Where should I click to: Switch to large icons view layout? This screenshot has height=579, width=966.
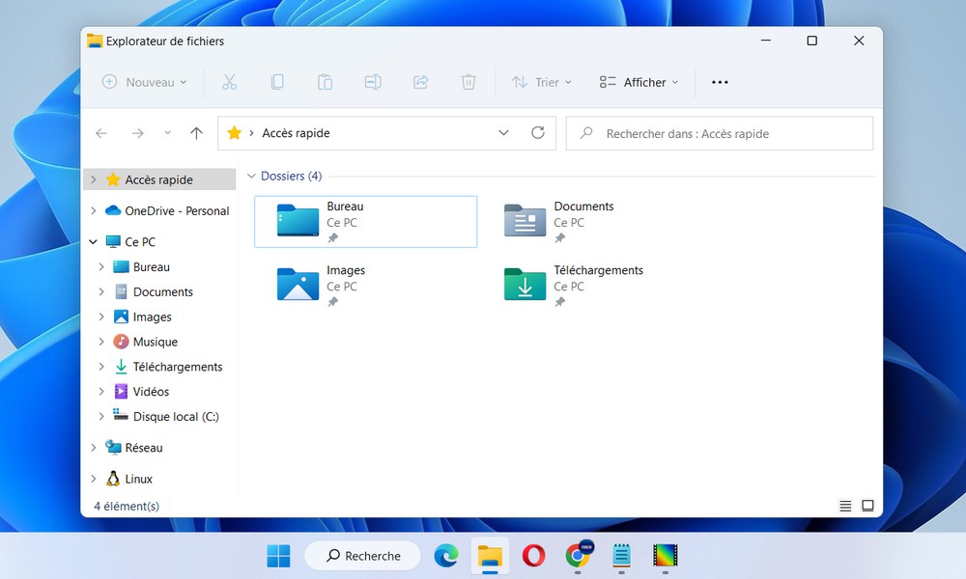[867, 505]
